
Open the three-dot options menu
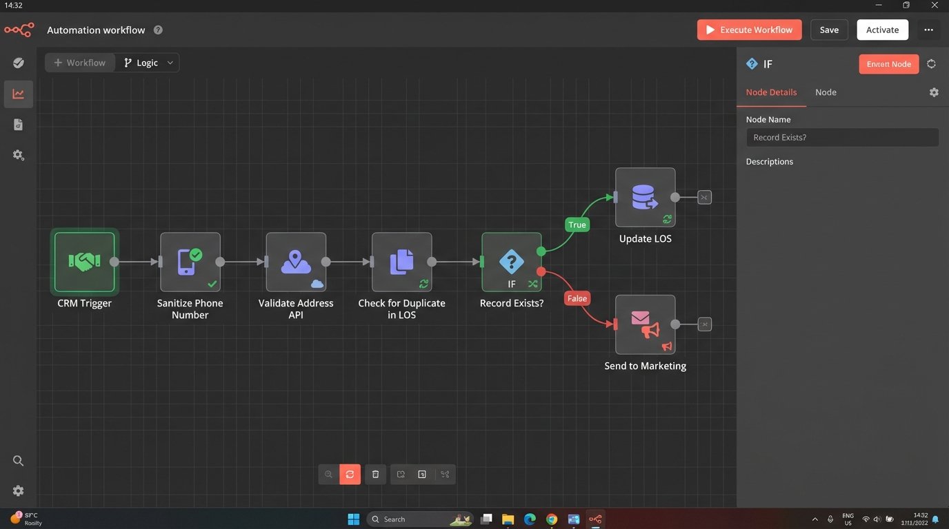(x=928, y=30)
